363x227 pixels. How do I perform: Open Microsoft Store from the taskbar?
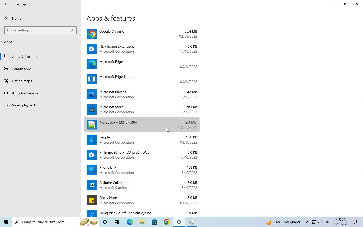pos(154,222)
